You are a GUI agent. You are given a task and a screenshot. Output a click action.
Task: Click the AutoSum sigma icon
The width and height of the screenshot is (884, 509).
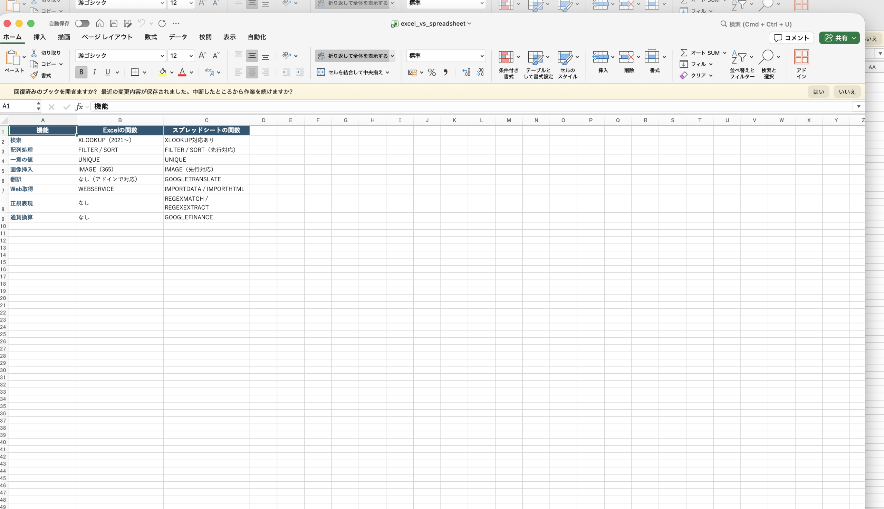tap(684, 53)
